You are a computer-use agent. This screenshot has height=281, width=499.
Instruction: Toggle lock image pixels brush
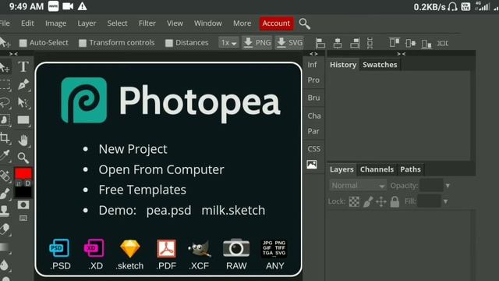pos(368,201)
